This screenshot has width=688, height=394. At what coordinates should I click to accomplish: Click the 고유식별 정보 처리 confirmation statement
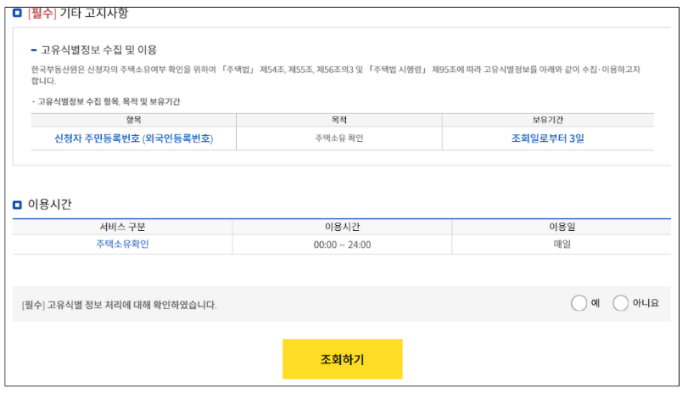coord(119,304)
